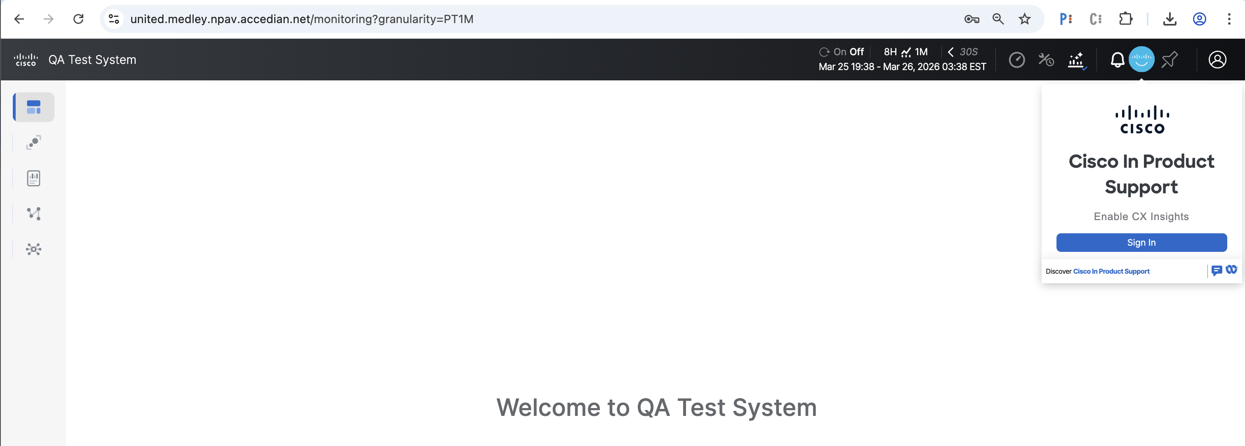Click the path analysis sidebar icon
Image resolution: width=1245 pixels, height=446 pixels.
(x=33, y=214)
